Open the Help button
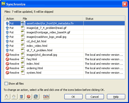 [x=116, y=97]
